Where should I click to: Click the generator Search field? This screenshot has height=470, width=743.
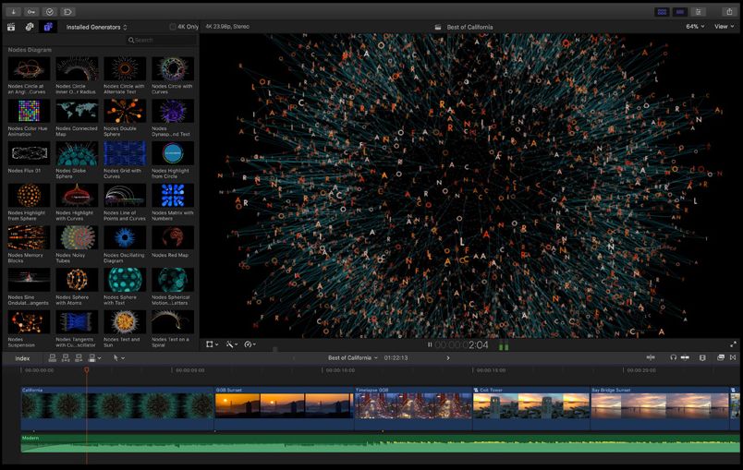[x=159, y=40]
